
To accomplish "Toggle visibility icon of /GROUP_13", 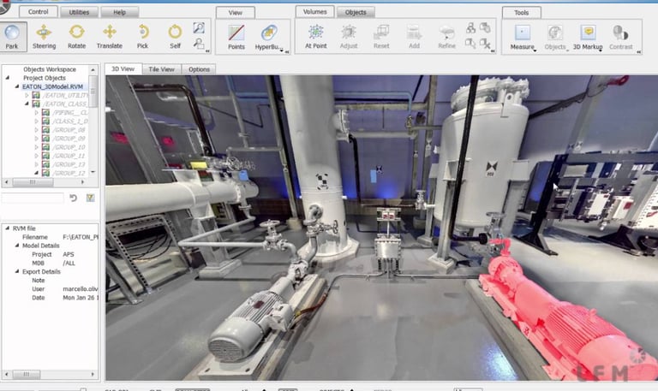I will point(45,164).
